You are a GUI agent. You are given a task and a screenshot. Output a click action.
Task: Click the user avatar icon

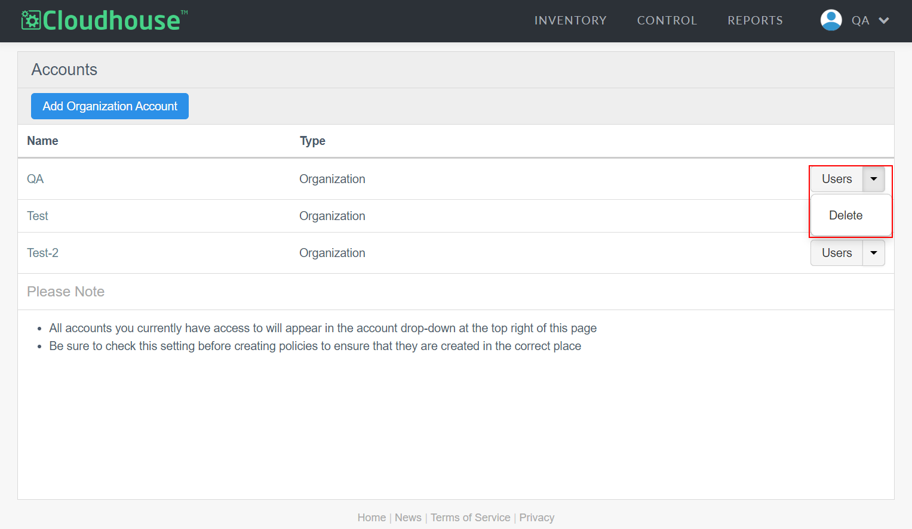(831, 20)
